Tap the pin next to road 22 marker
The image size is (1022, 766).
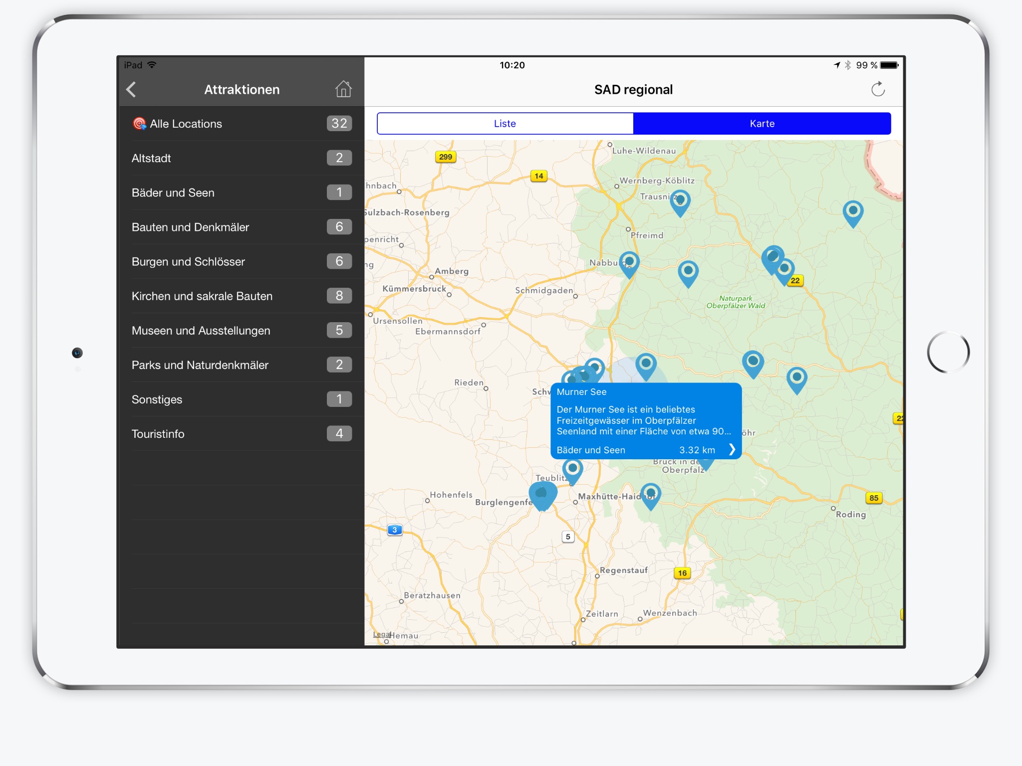[784, 271]
